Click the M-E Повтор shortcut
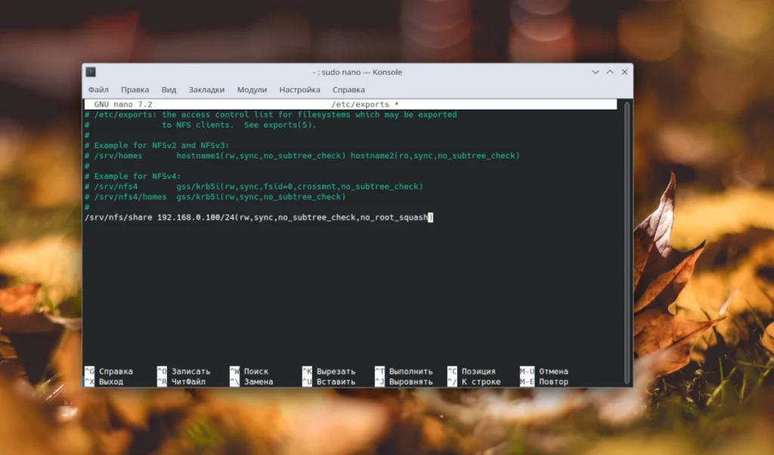This screenshot has height=455, width=774. (x=544, y=382)
